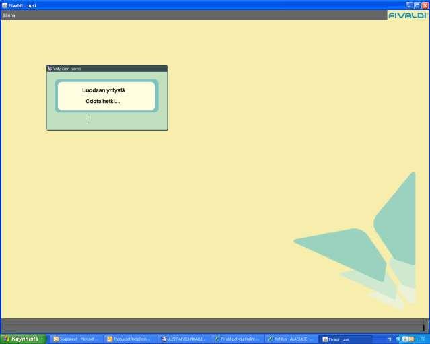Click the Fivaldi logo at top right
430x344 pixels.
[x=408, y=15]
